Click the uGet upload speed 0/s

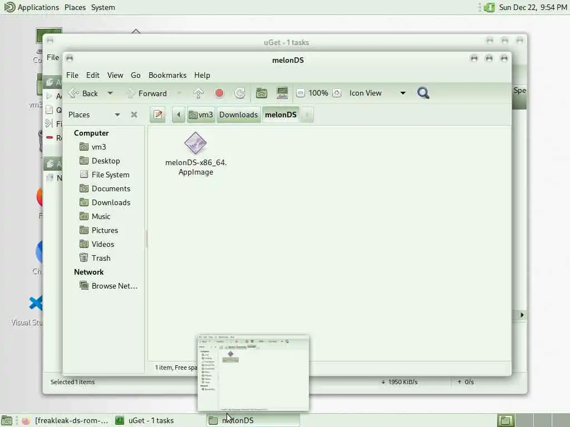click(466, 382)
